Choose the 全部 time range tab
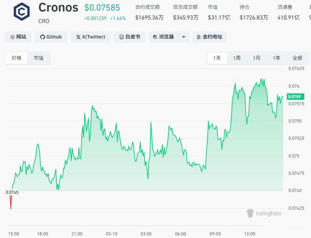 point(297,58)
